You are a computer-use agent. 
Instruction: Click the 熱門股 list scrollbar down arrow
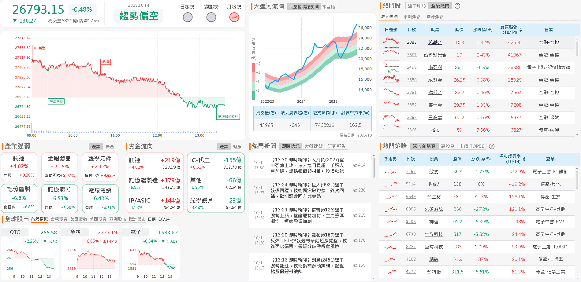(x=577, y=135)
